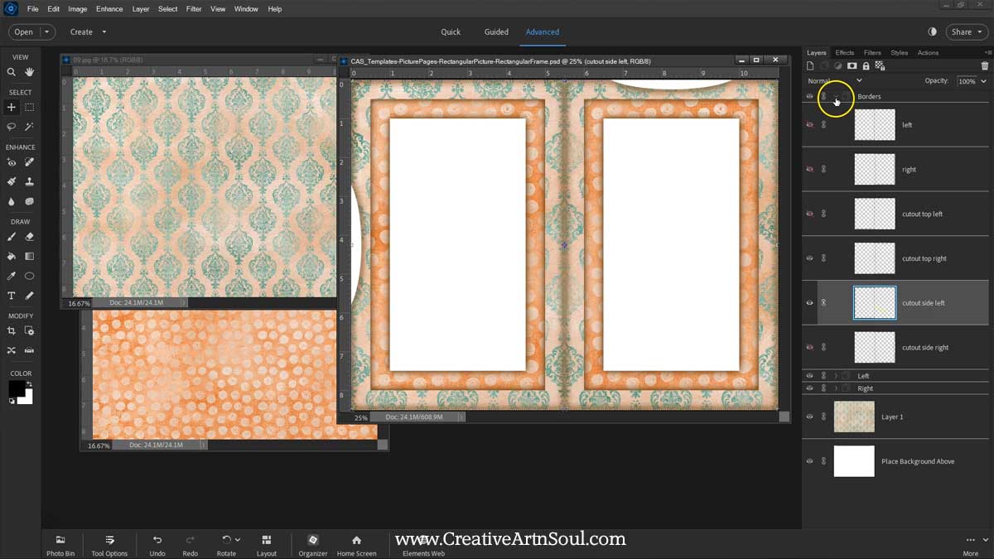Show the Tool Options panel
The width and height of the screenshot is (994, 559).
pos(109,545)
